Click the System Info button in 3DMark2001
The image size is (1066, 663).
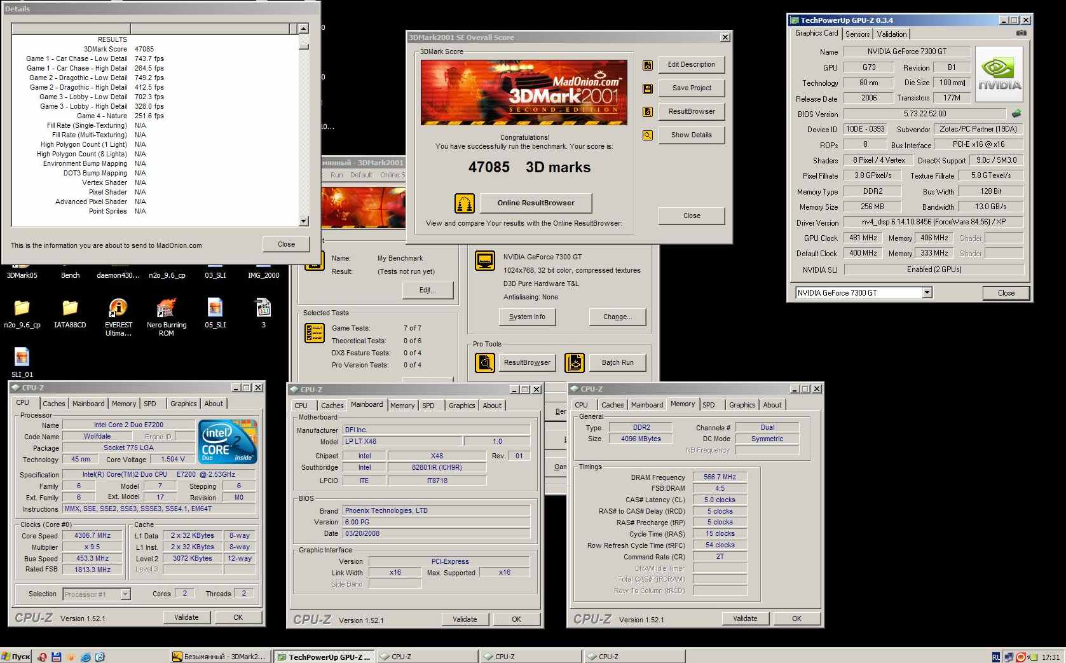pos(527,317)
